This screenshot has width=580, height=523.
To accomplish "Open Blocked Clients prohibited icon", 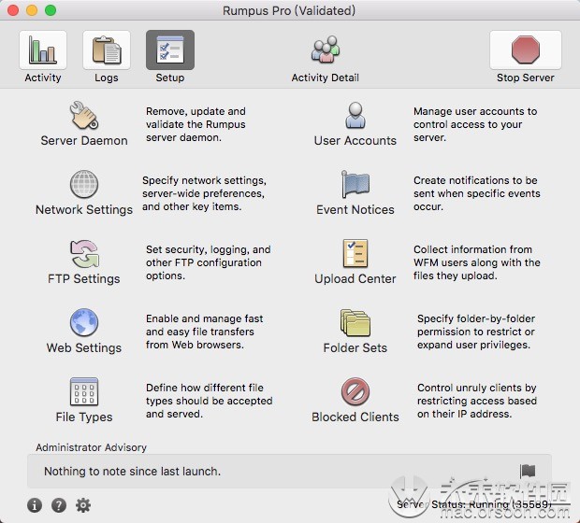I will coord(355,391).
